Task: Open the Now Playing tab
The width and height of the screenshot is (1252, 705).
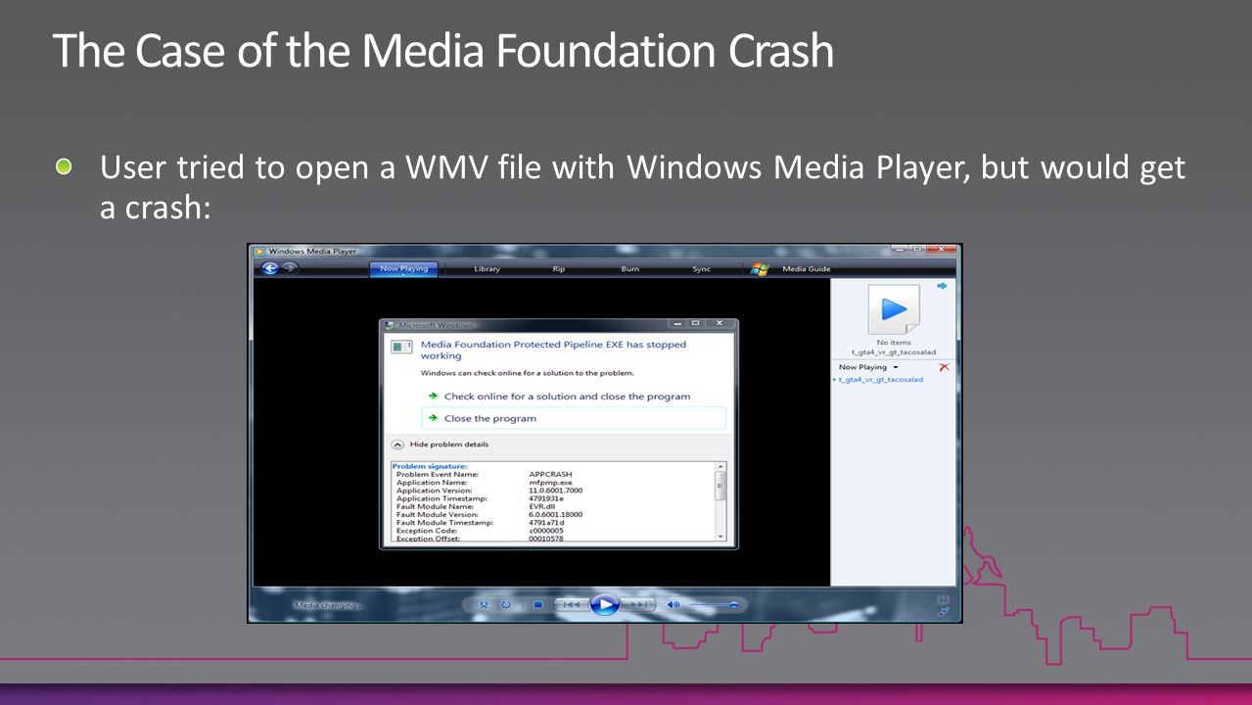Action: click(403, 268)
